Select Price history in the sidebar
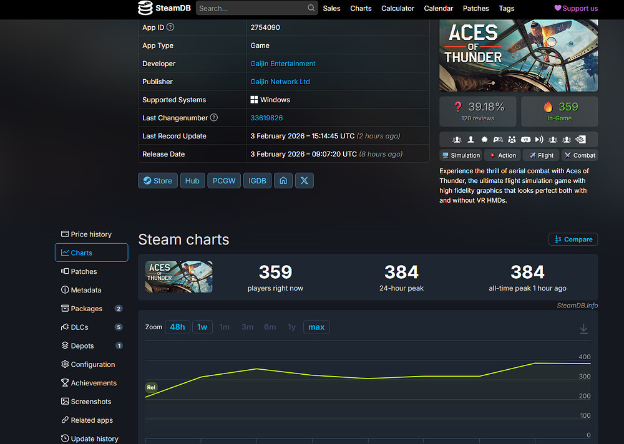Screen dimensions: 624x444 click(91, 234)
